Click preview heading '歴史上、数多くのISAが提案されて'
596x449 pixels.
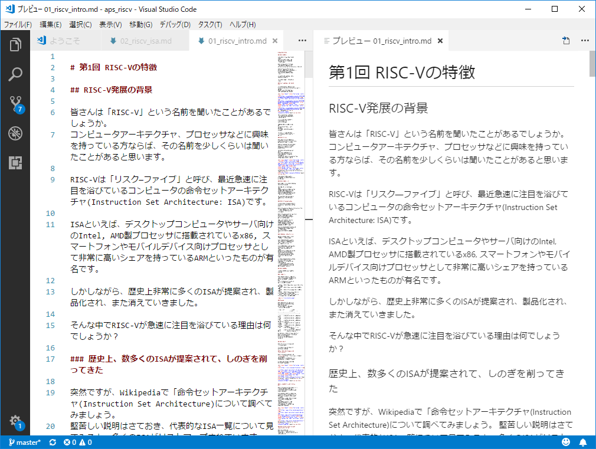(447, 381)
